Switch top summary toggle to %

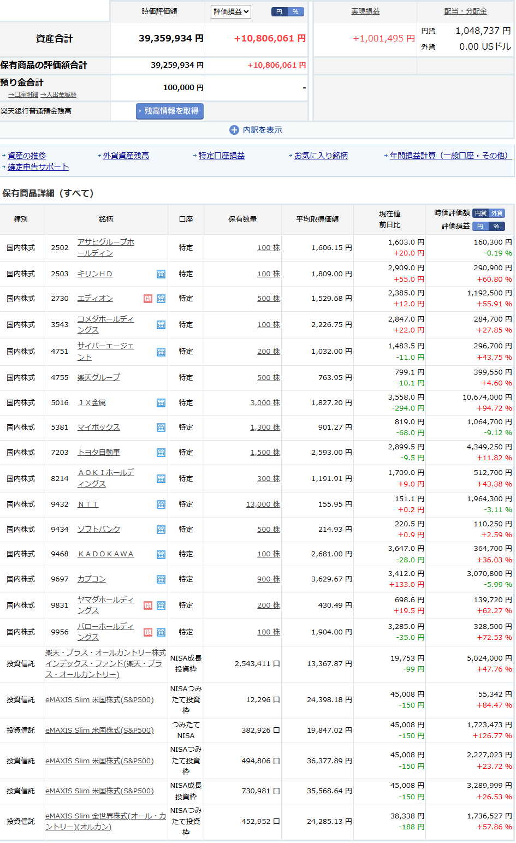point(295,11)
